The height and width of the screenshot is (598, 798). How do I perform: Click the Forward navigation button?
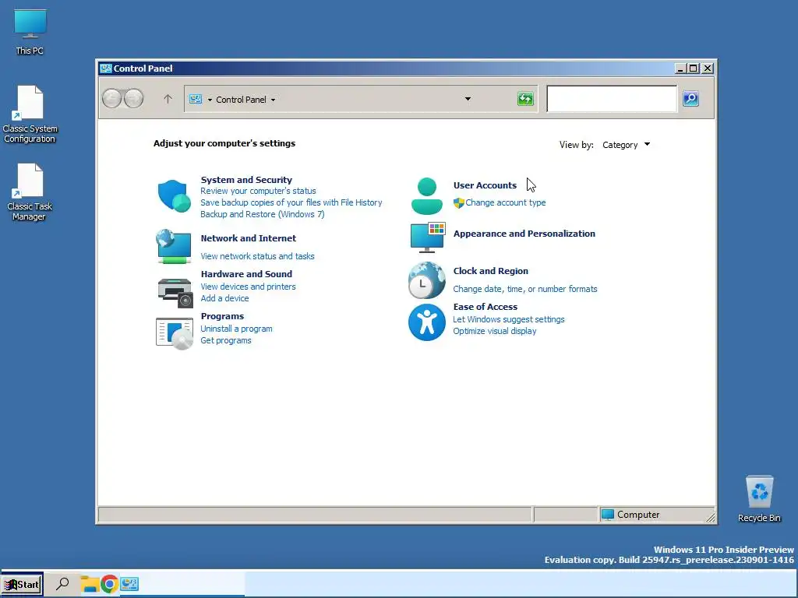click(x=134, y=99)
